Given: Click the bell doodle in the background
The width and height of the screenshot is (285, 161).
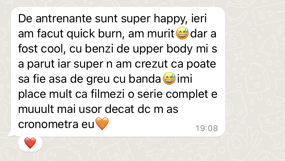Looking at the screenshot, I should click(x=271, y=45).
